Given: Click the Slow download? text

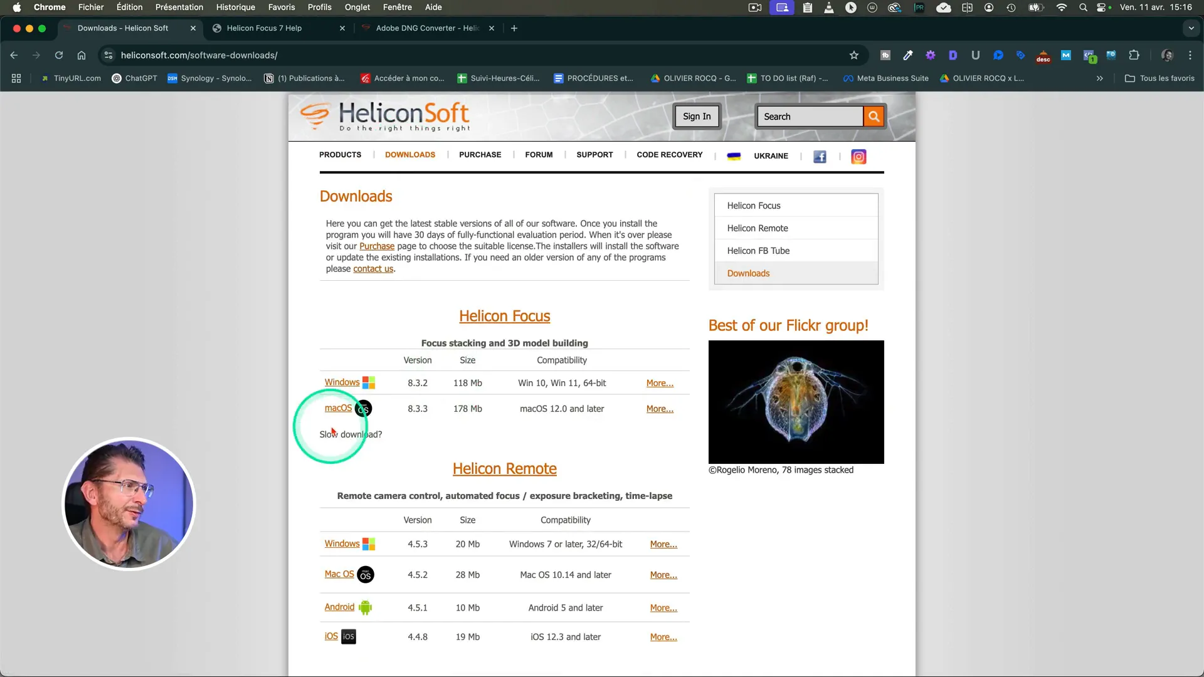Looking at the screenshot, I should pyautogui.click(x=351, y=434).
